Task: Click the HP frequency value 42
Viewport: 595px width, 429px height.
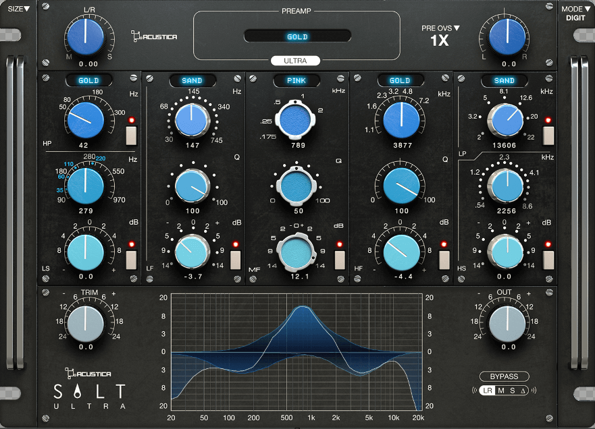Action: [84, 145]
